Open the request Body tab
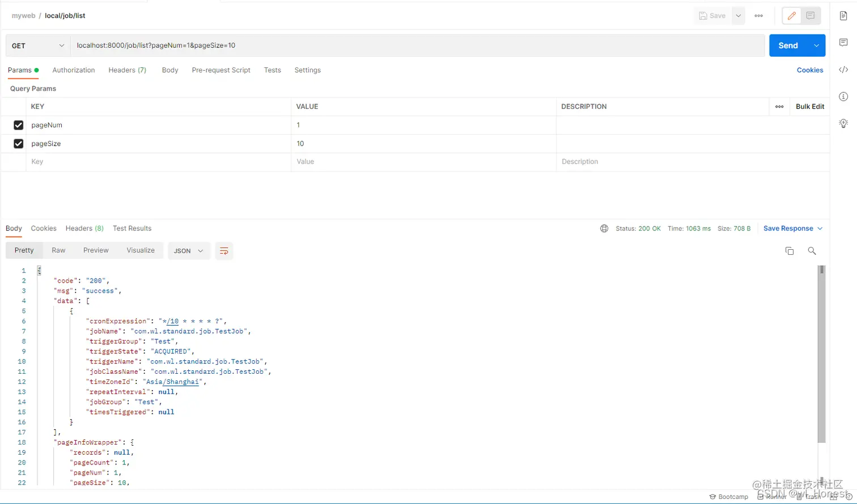This screenshot has width=857, height=504. click(170, 70)
